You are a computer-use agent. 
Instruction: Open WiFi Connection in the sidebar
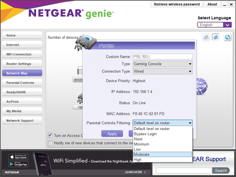(x=22, y=54)
